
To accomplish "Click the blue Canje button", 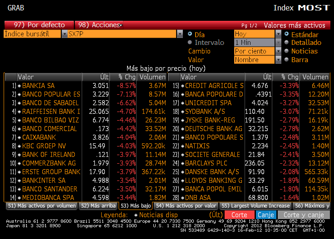I will 266,215.
